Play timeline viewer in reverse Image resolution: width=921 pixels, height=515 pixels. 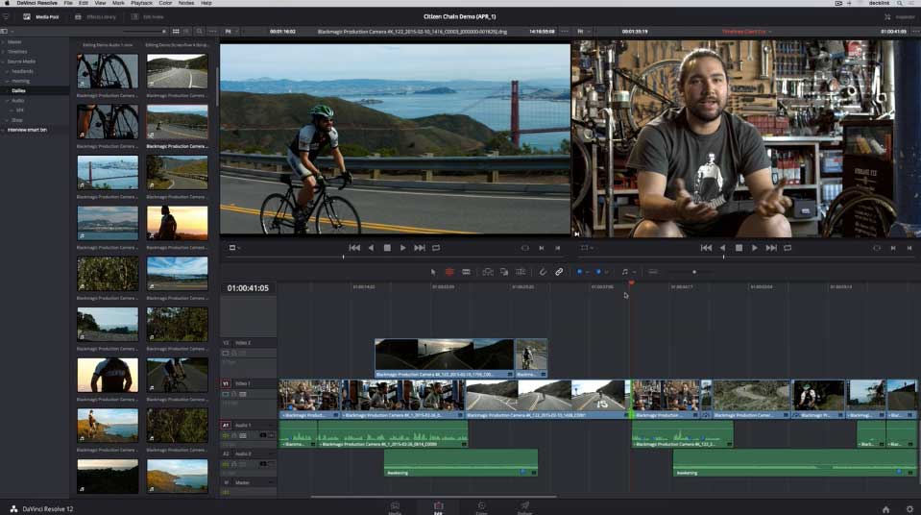click(722, 248)
